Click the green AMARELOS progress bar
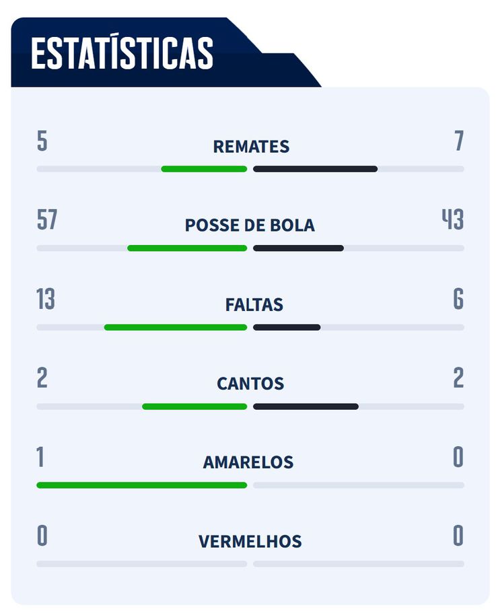This screenshot has width=496, height=613. coord(142,485)
